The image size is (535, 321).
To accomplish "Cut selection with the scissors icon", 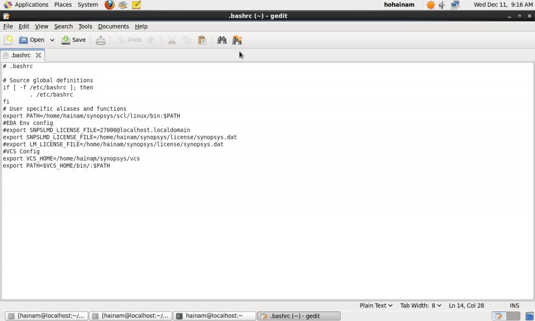I will point(172,40).
